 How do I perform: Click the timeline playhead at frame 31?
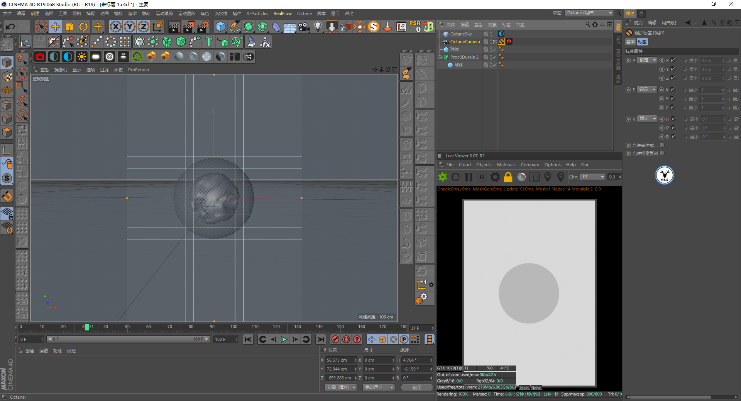tap(87, 327)
